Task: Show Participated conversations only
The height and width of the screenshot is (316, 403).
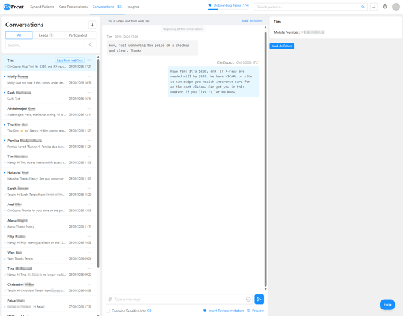Action: [x=78, y=35]
